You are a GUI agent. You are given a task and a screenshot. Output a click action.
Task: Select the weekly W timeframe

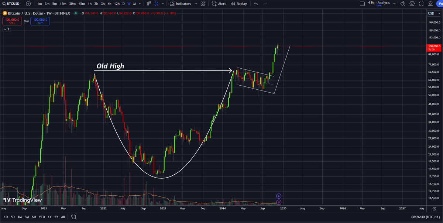coord(129,4)
